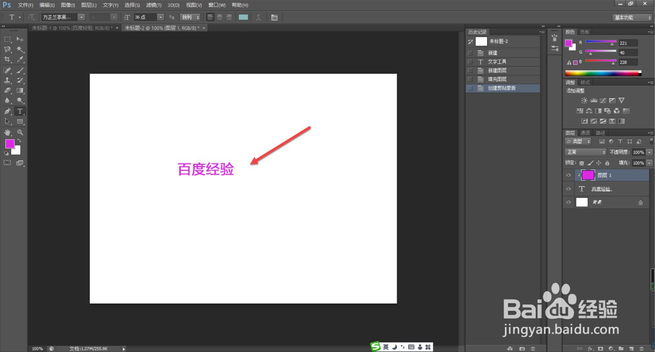Toggle lock transparent pixels in Layers panel
Viewport: 655px width, 352px height.
point(582,163)
